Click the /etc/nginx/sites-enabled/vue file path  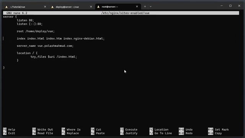pos(125,13)
